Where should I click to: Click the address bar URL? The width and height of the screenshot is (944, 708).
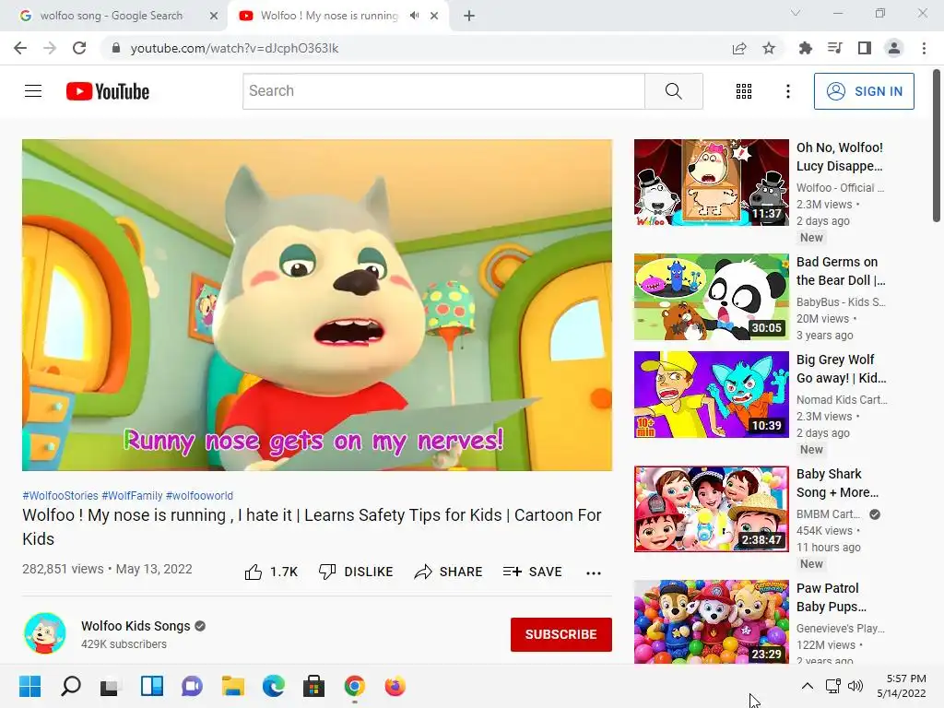234,48
